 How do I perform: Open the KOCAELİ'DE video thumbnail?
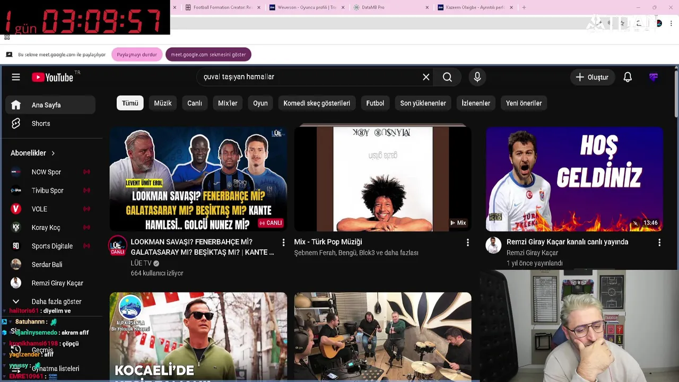click(198, 336)
